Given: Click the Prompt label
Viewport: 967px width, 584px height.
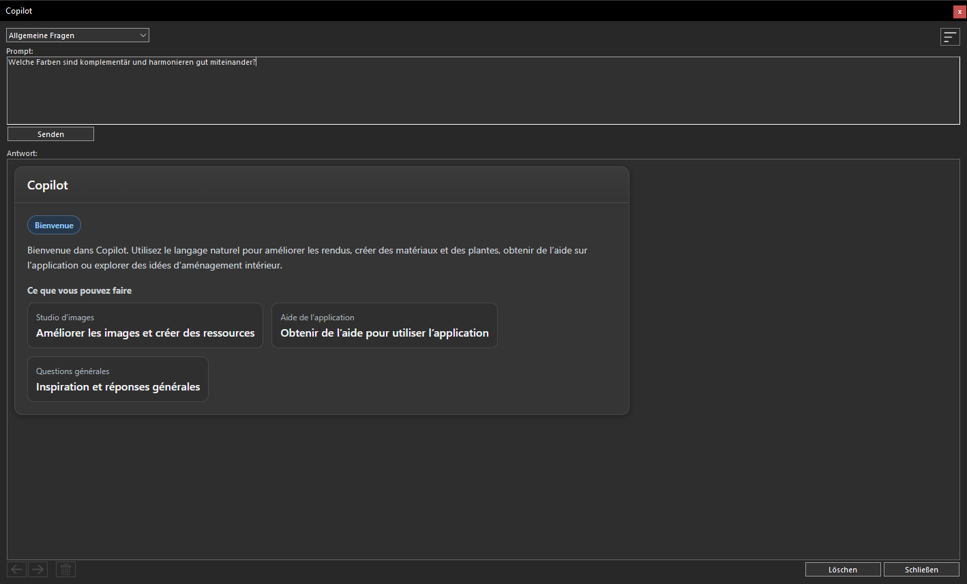Looking at the screenshot, I should tap(20, 51).
